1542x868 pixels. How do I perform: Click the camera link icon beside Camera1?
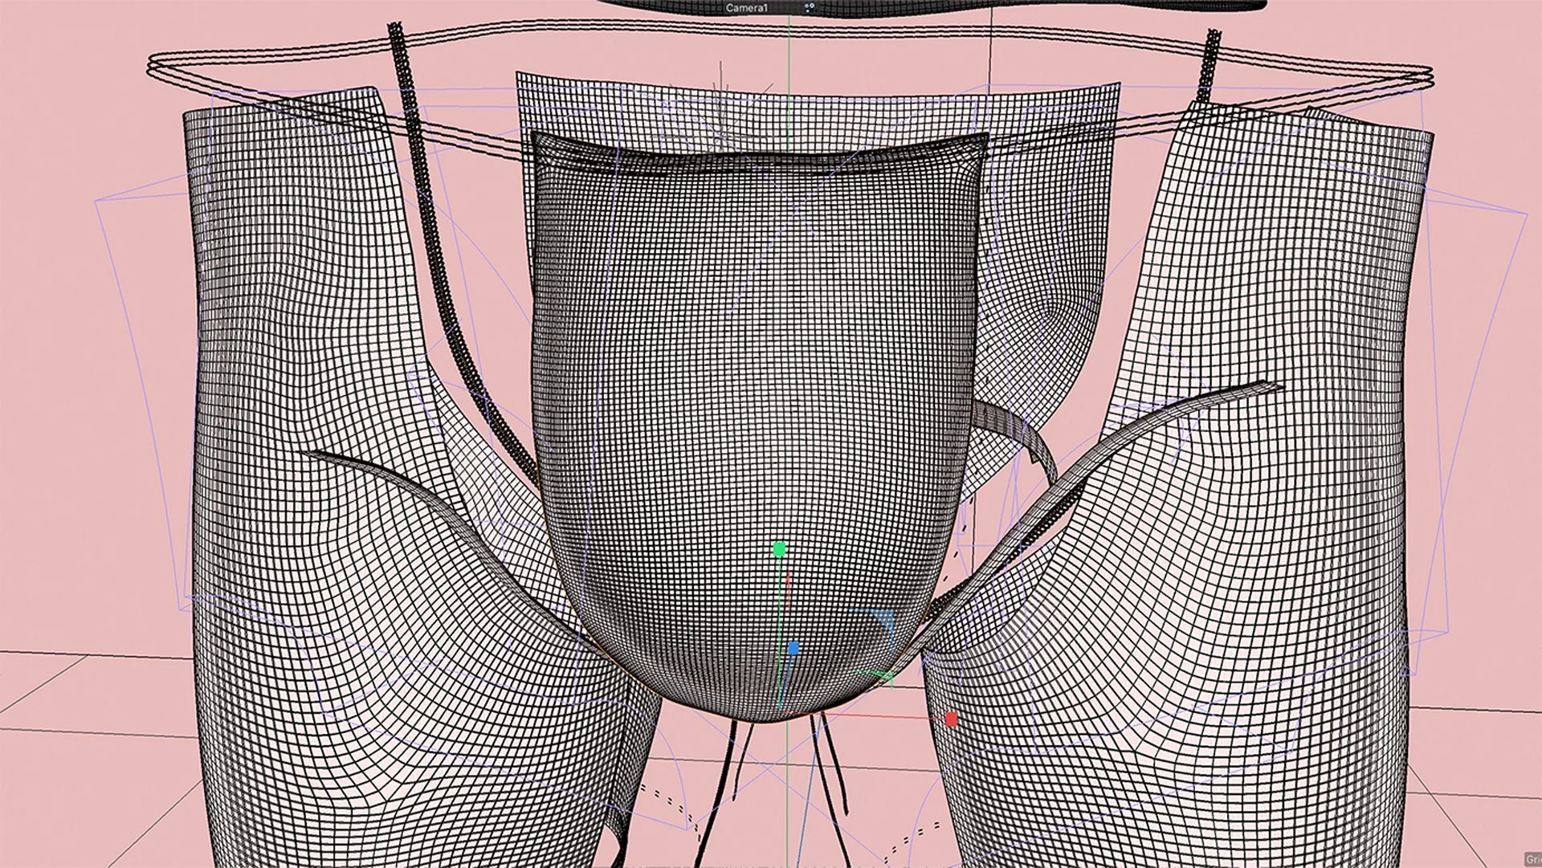point(810,8)
